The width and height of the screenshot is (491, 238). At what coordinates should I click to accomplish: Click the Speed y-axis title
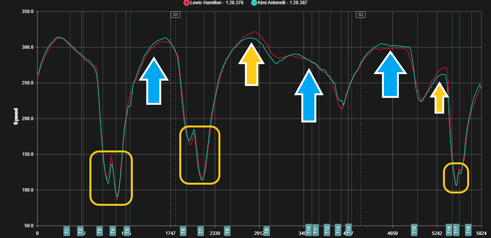point(16,117)
